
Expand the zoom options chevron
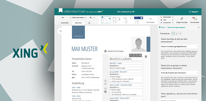[x=94, y=18]
